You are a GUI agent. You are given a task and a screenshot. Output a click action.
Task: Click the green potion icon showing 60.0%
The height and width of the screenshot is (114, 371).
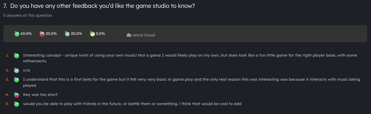[x=17, y=34]
